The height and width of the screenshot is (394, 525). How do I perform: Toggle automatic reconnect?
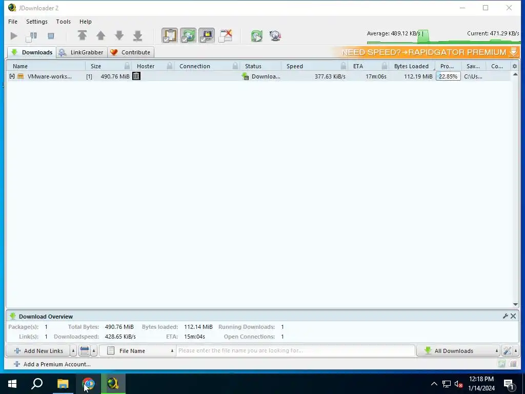pyautogui.click(x=188, y=36)
